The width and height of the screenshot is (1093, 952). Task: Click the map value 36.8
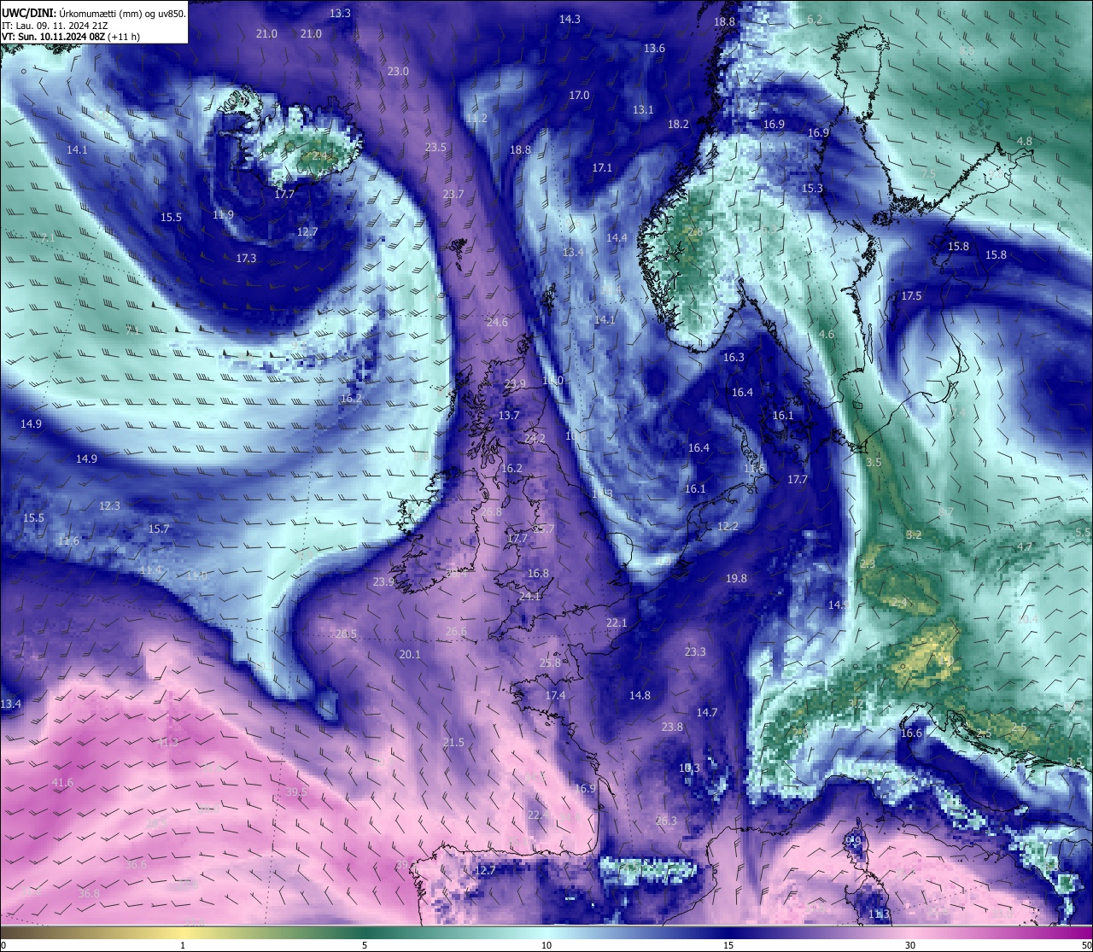tap(89, 894)
